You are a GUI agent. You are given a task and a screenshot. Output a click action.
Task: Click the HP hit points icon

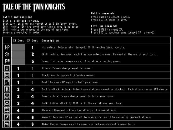point(7,47)
